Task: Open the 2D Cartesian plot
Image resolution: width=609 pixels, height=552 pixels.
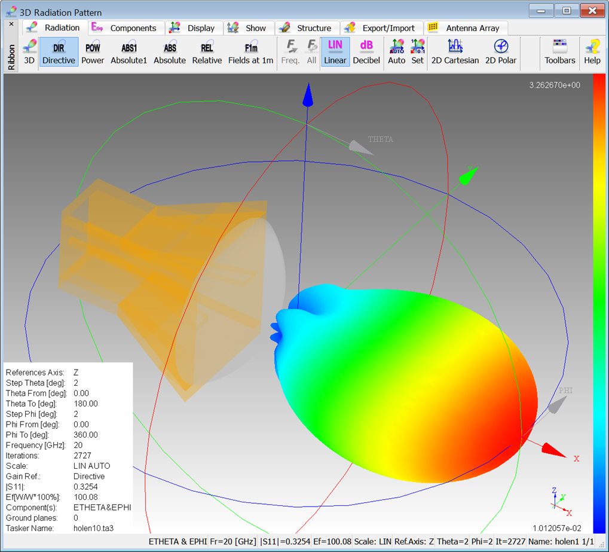Action: [x=455, y=53]
